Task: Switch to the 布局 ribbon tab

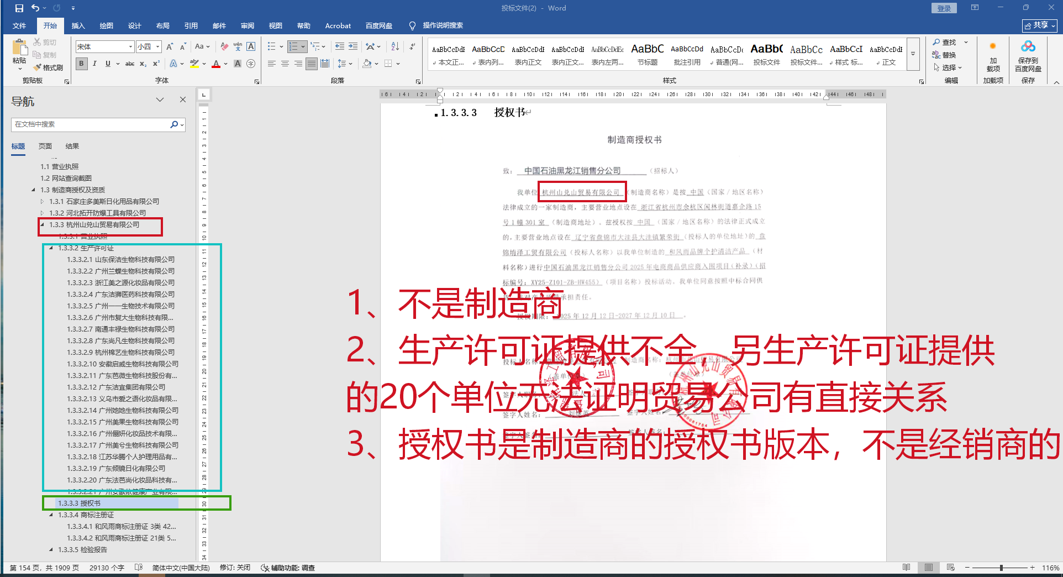Action: (x=163, y=26)
